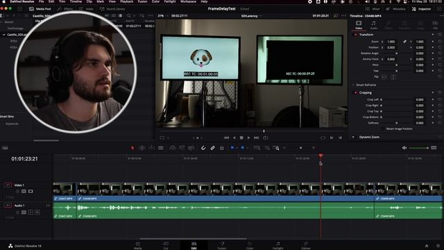Click the Flip horizontal icon
The image size is (444, 250).
[384, 77]
